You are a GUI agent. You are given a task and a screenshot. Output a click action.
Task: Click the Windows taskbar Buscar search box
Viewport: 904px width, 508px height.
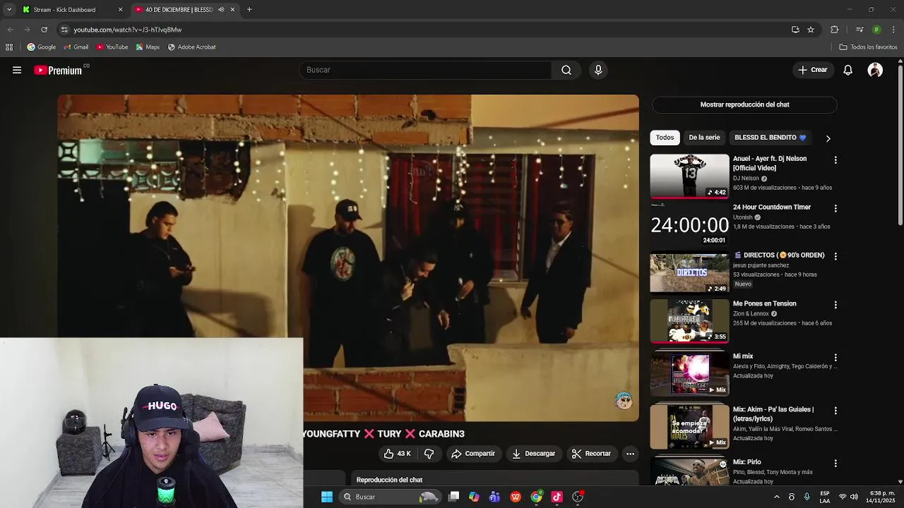[390, 497]
